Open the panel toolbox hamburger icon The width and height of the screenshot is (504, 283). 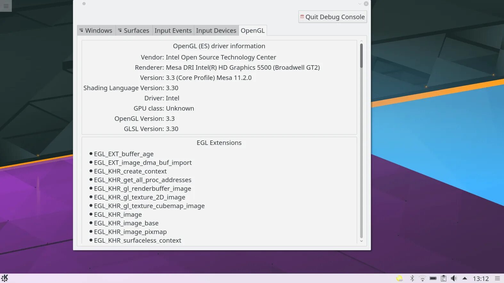(x=497, y=279)
